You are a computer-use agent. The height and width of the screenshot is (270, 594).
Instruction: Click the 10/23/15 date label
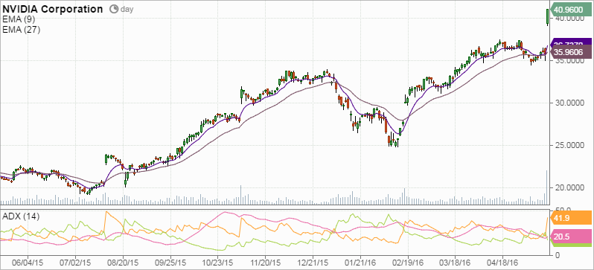pos(218,262)
